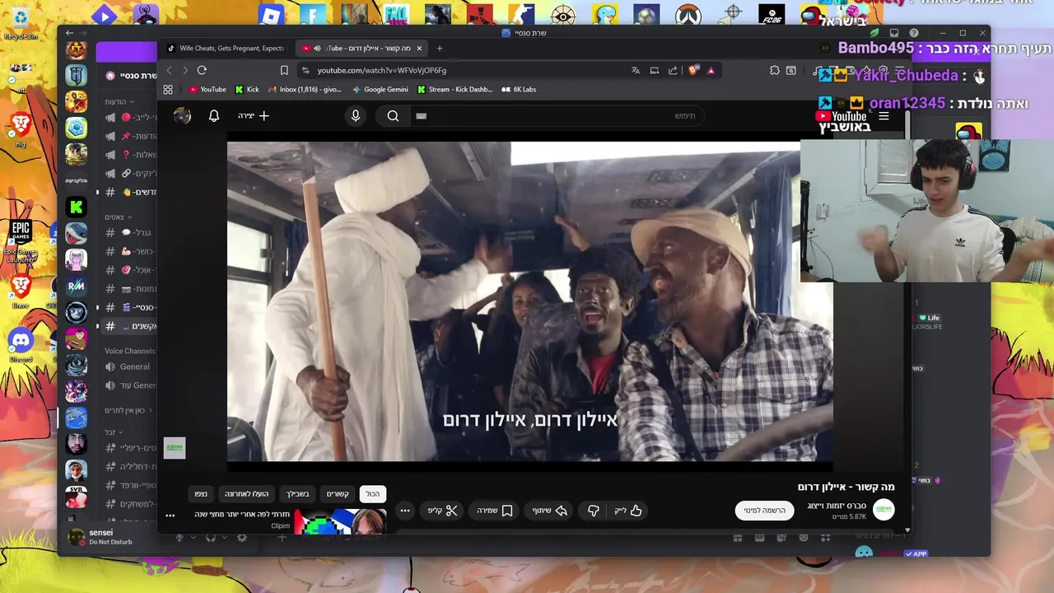Select the 'הכול' filter chip
The height and width of the screenshot is (593, 1054).
pos(373,493)
